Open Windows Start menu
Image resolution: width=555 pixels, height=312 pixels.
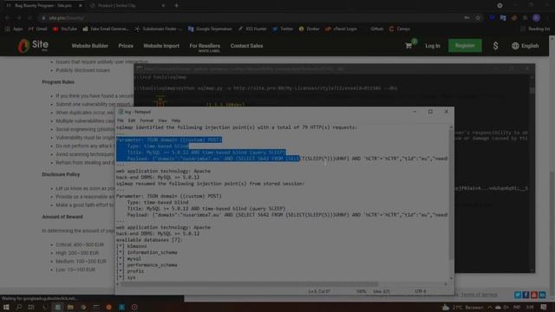pyautogui.click(x=6, y=307)
